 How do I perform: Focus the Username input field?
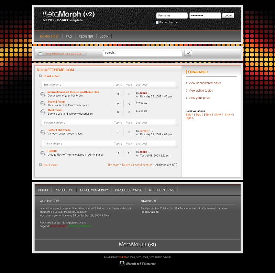[172, 15]
